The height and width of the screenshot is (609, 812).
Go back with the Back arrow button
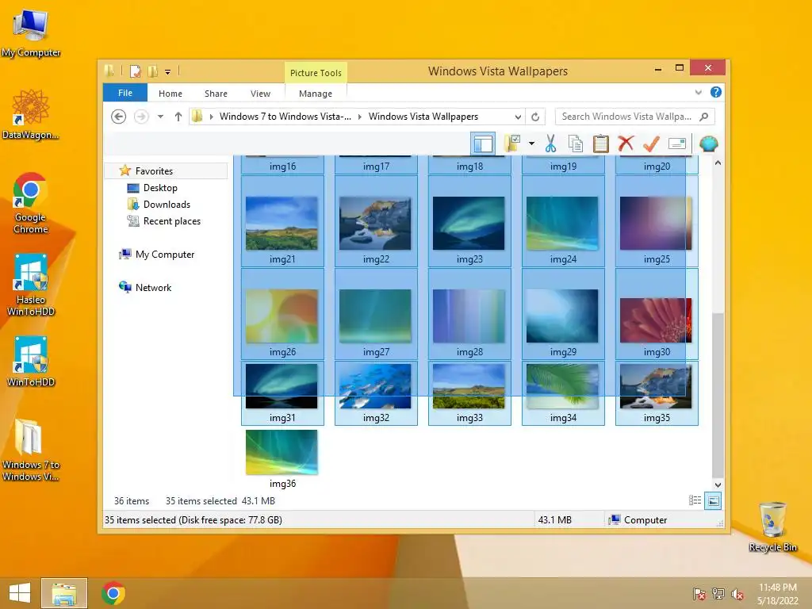point(119,117)
